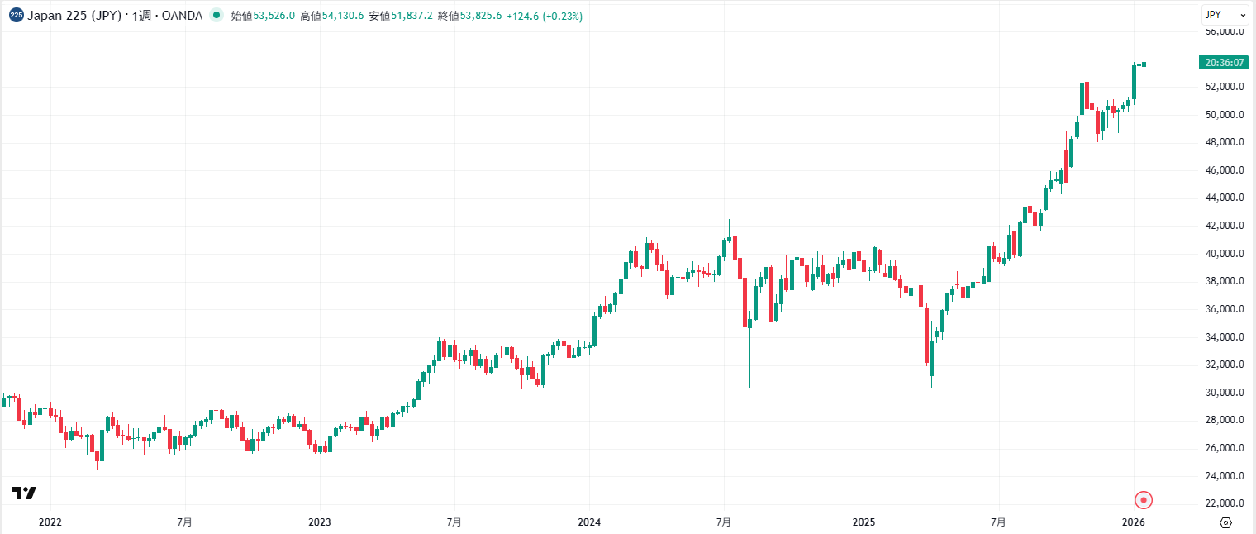Toggle the green 20:36:07 countdown badge

[1224, 61]
